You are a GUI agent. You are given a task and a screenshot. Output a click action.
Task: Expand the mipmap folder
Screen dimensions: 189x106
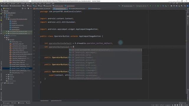coord(6,77)
